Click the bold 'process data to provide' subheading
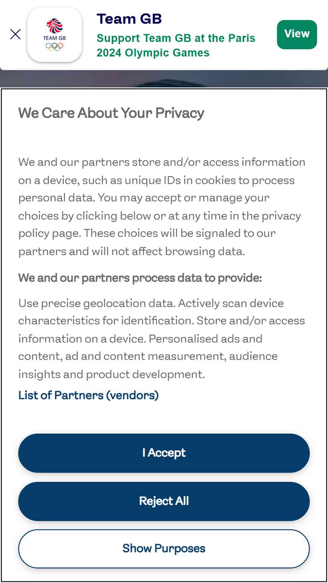Viewport: 328px width, 583px height. (x=140, y=278)
